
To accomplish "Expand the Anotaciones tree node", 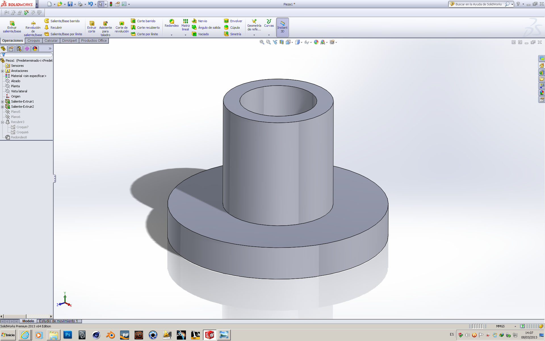I will coord(3,71).
